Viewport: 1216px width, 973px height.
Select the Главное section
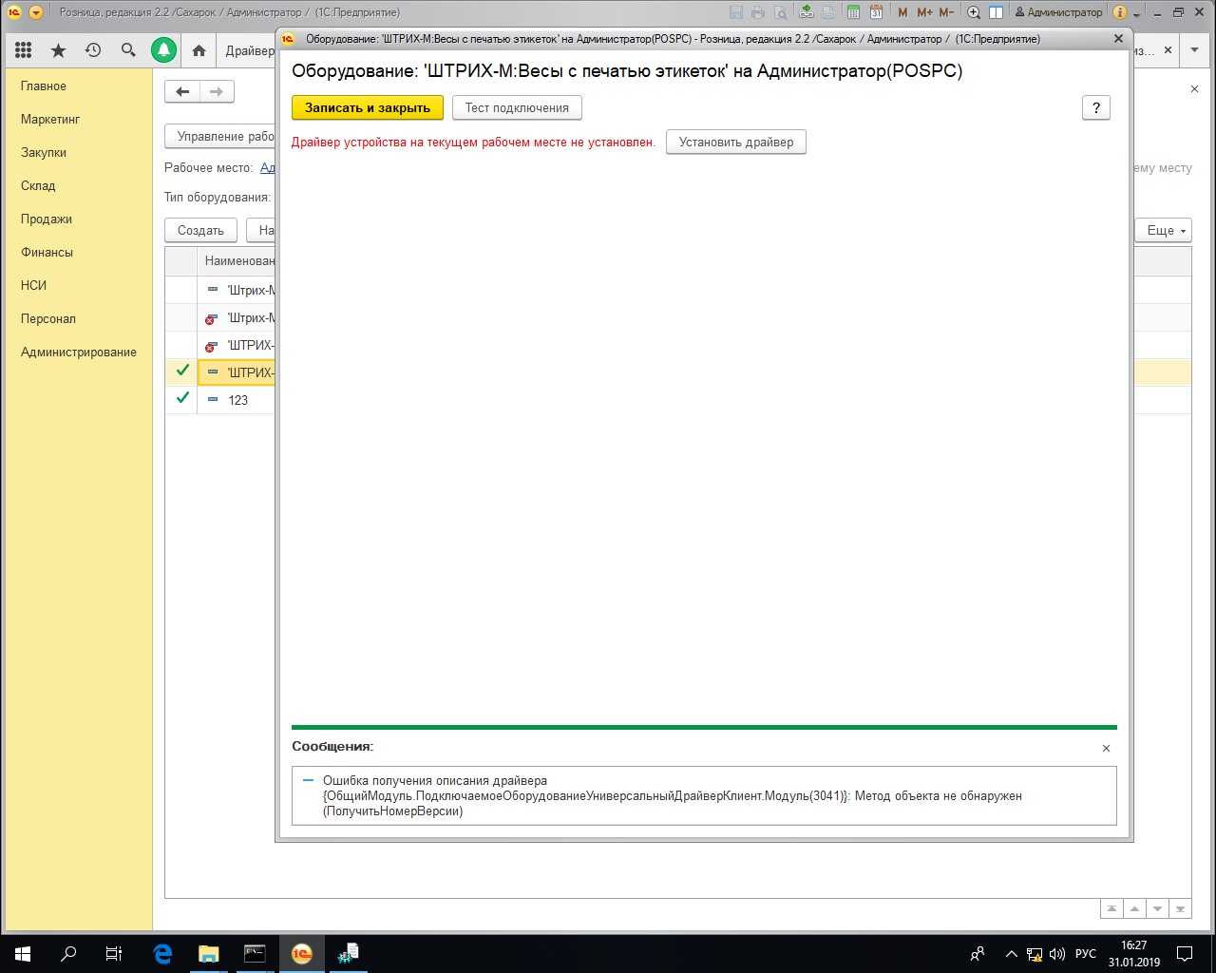[x=44, y=86]
